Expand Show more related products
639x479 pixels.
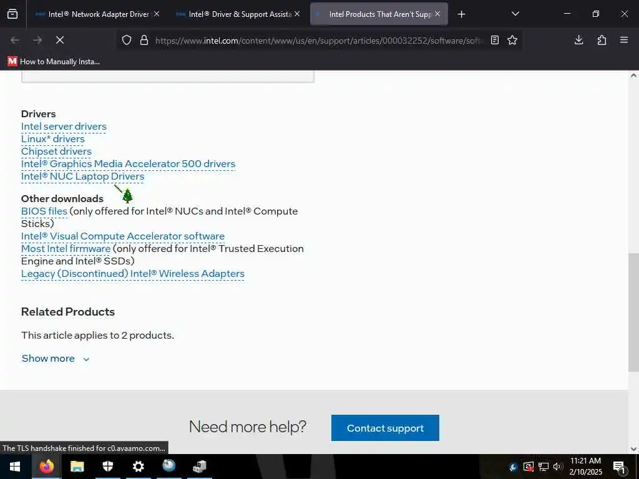click(56, 359)
